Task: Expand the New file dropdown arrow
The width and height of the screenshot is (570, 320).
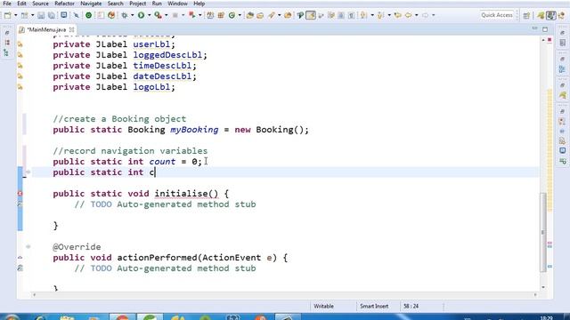Action: (x=15, y=15)
